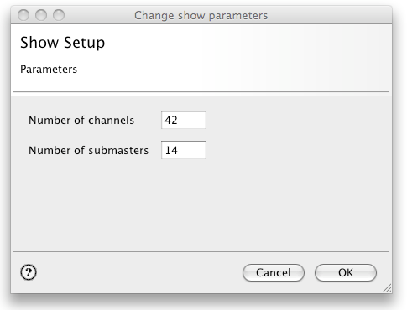Focus the Number of channels field

tap(184, 120)
